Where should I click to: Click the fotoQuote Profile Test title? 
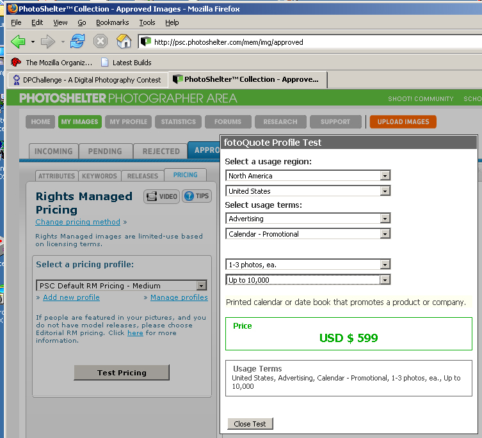[272, 143]
